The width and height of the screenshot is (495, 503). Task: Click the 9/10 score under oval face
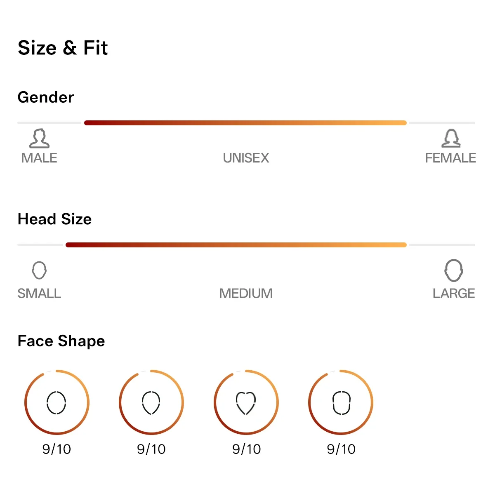[x=57, y=449]
